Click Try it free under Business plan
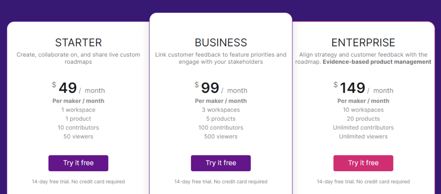The image size is (441, 194). (221, 163)
